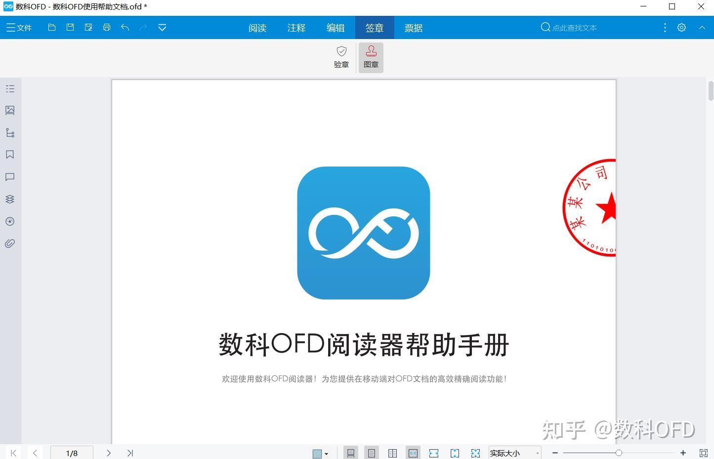
Task: Click the print icon in the toolbar
Action: click(107, 27)
